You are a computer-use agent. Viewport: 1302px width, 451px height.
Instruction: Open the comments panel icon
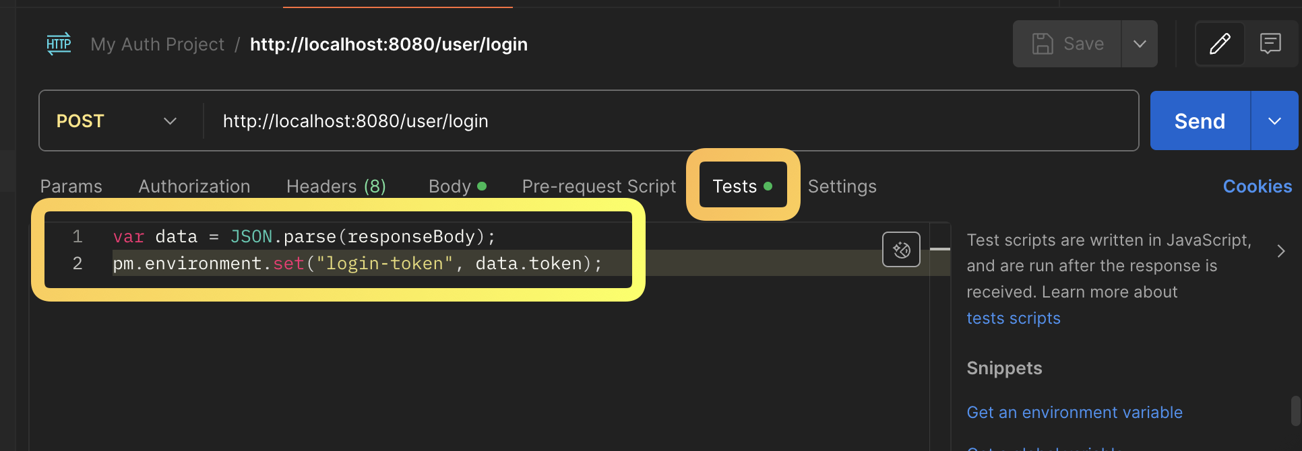click(1270, 44)
